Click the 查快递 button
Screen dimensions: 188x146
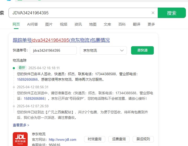[143, 50]
